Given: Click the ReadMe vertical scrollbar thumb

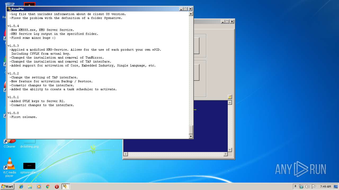Looking at the screenshot, I should point(191,130).
